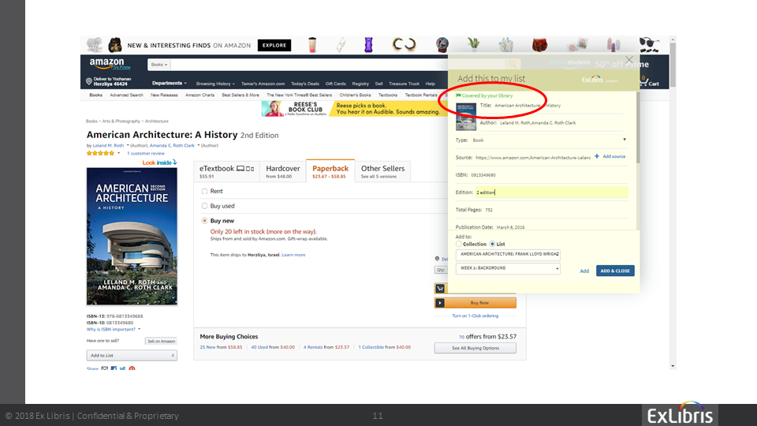Choose the Rent purchase option

[205, 191]
